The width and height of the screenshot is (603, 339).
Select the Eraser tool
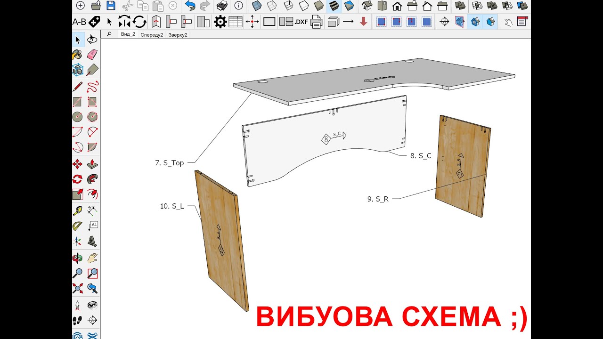coord(92,55)
